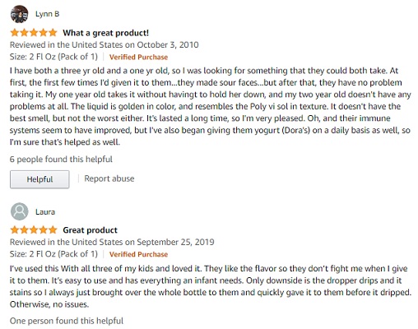Open Laura's default profile avatar icon
This screenshot has height=329, width=418.
(x=19, y=211)
